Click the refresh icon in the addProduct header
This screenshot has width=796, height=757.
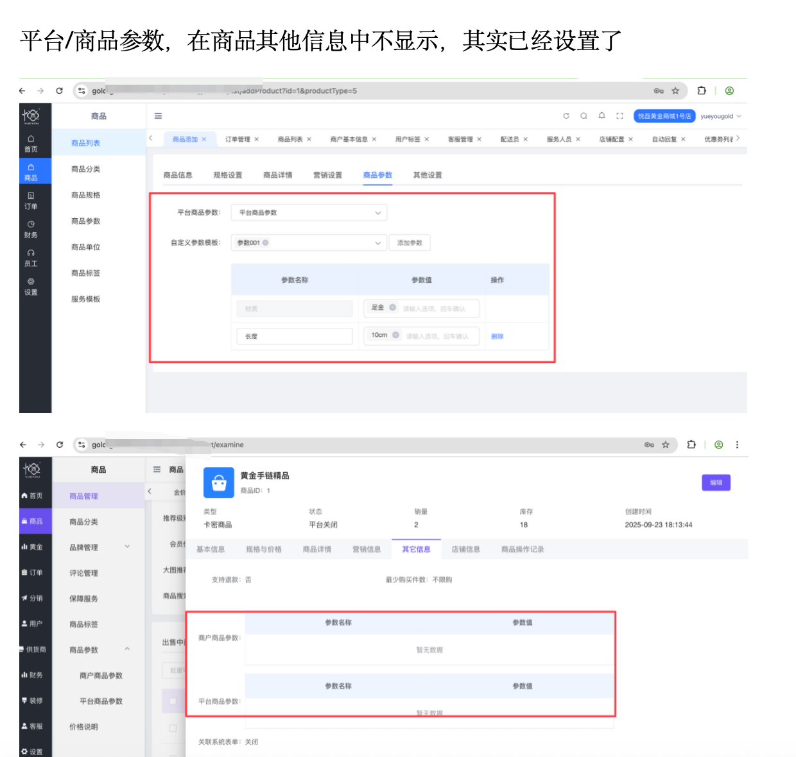coord(566,116)
